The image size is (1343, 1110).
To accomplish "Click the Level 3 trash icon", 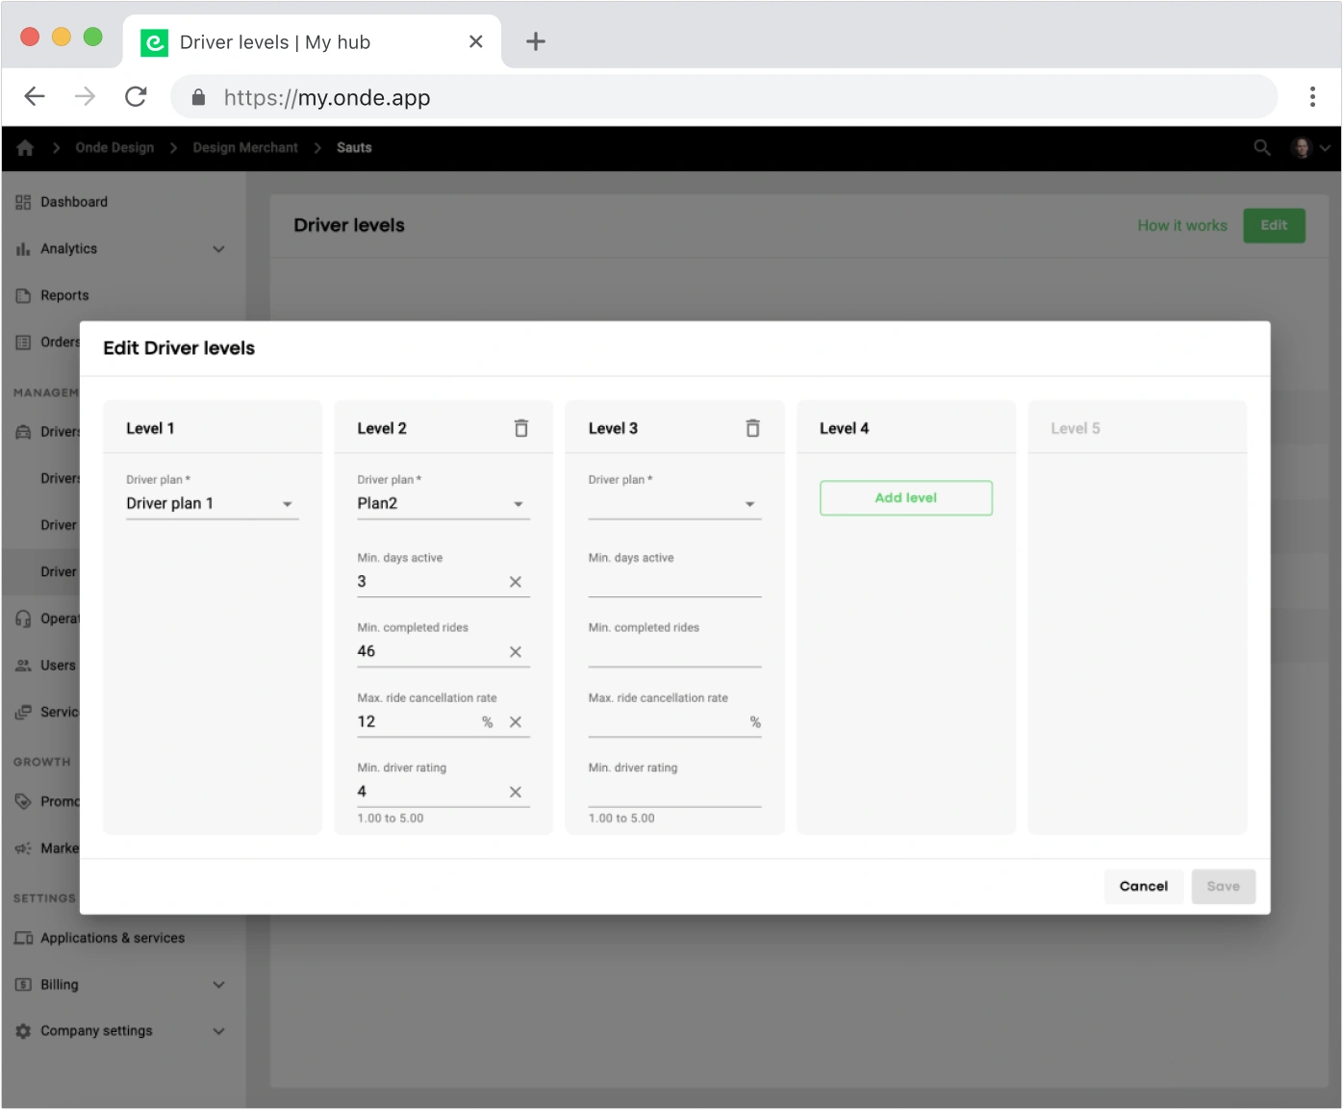I will point(752,428).
